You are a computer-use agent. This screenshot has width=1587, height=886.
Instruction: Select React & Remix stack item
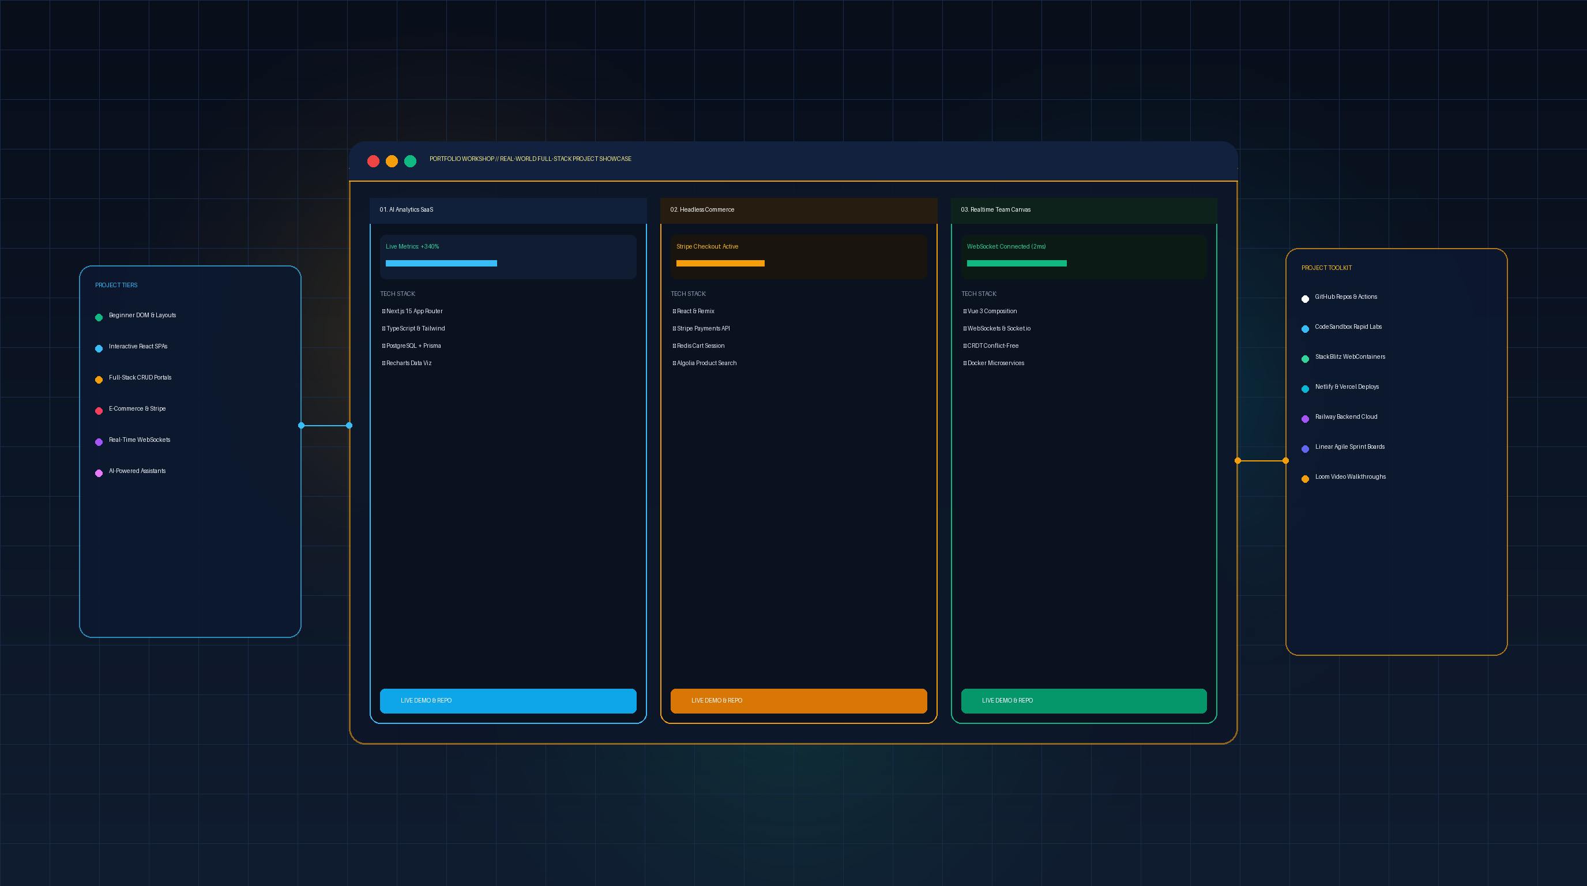click(x=694, y=311)
